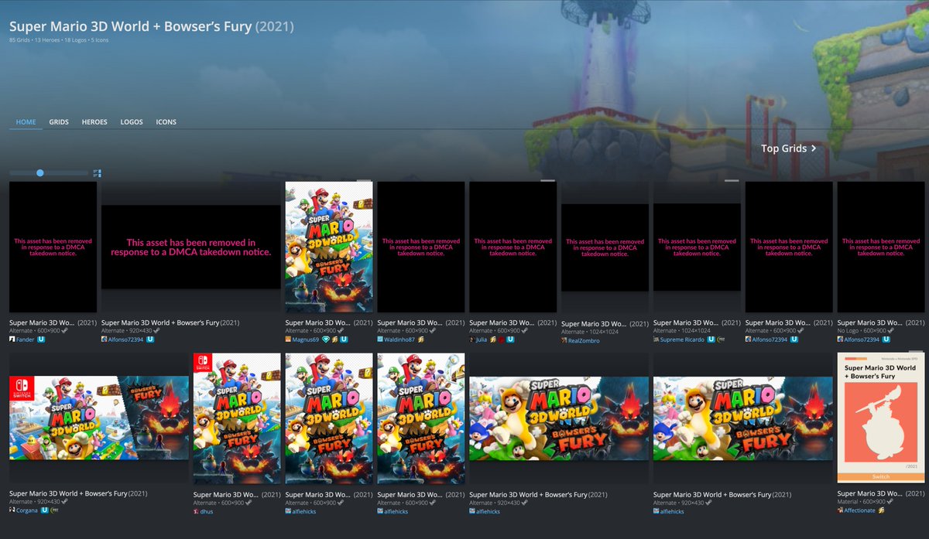This screenshot has height=539, width=929.
Task: Open RealZombro's square removed grid thumbnail
Action: [x=605, y=247]
